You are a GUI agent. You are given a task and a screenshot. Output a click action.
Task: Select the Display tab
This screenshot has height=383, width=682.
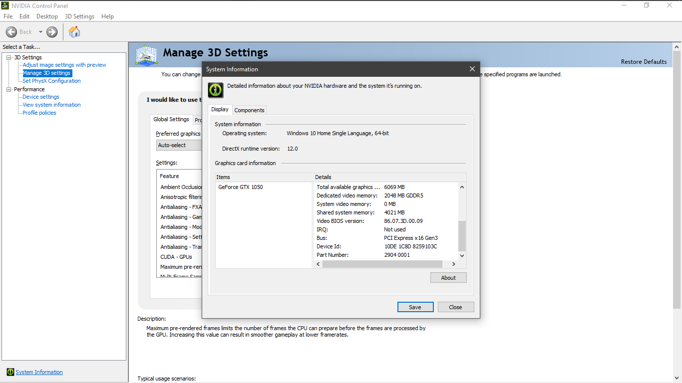[x=220, y=110]
